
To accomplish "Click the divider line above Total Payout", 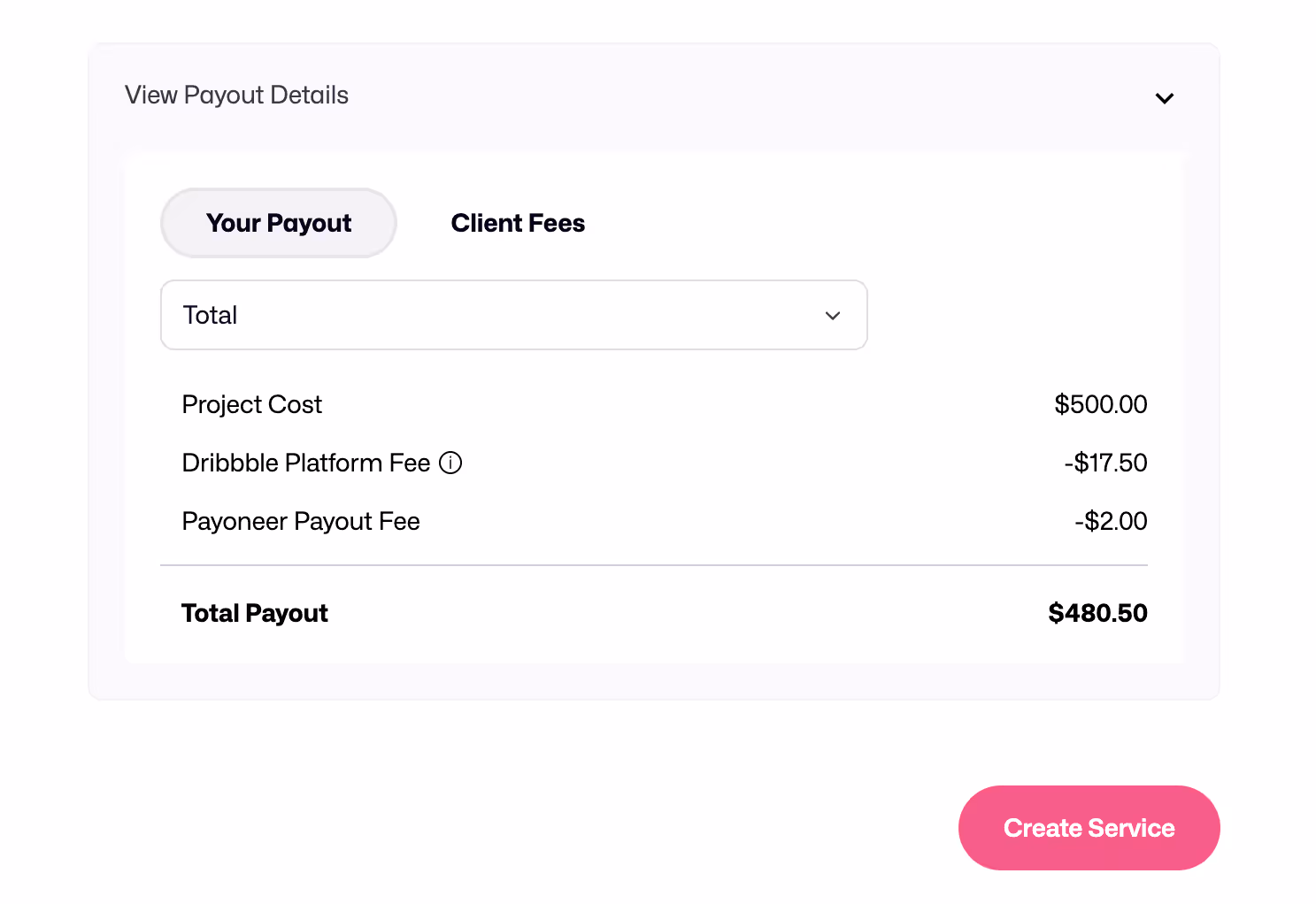I will tap(653, 564).
